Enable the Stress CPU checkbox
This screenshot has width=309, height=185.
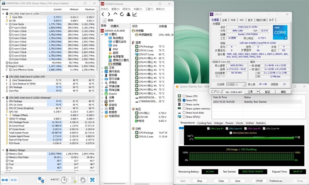184,96
